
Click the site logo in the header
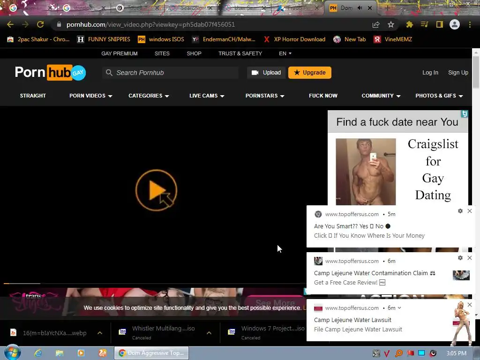pos(51,73)
